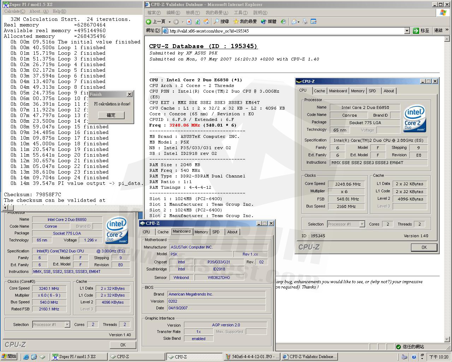Open Calculate menu in Super PI
Image resolution: width=452 pixels, height=362 pixels.
(x=14, y=11)
